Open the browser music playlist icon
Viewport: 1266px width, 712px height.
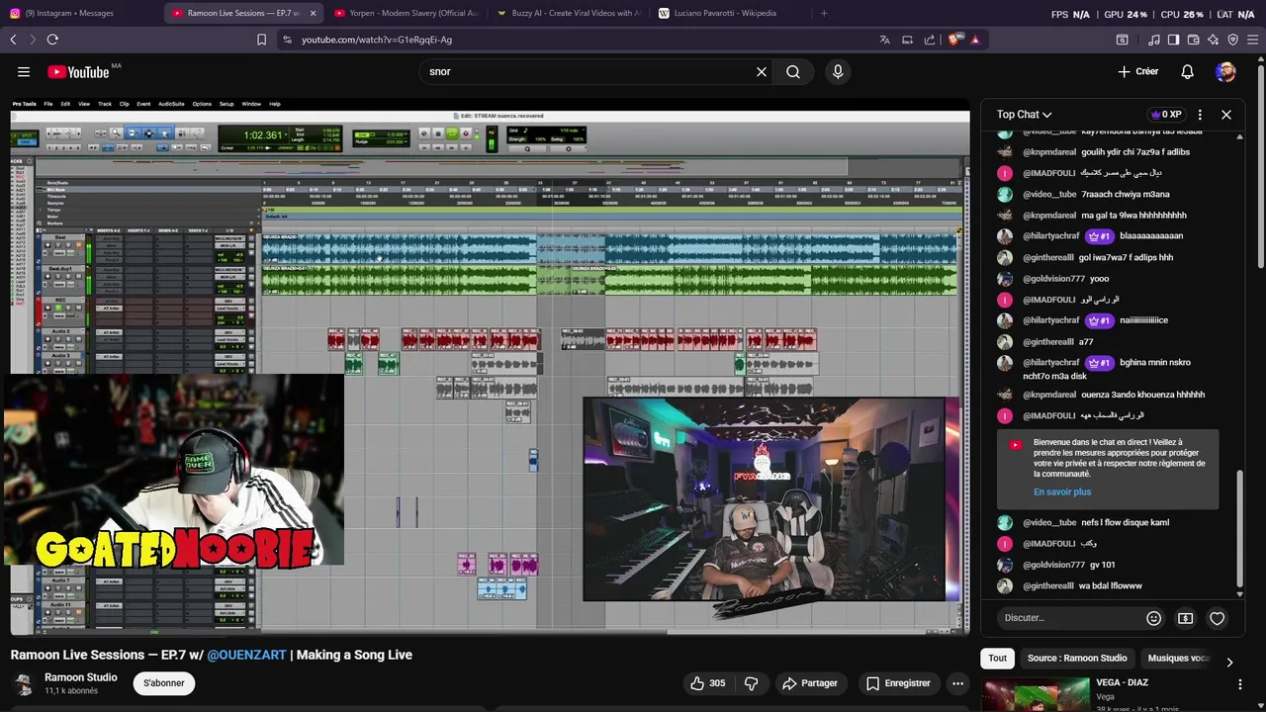point(1153,40)
